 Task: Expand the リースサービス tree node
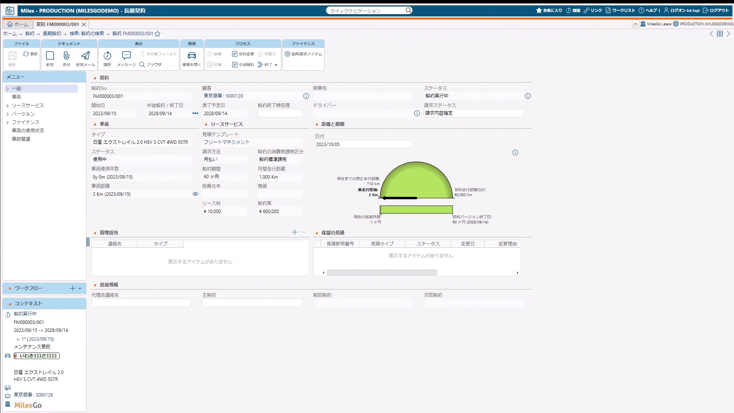pyautogui.click(x=8, y=106)
